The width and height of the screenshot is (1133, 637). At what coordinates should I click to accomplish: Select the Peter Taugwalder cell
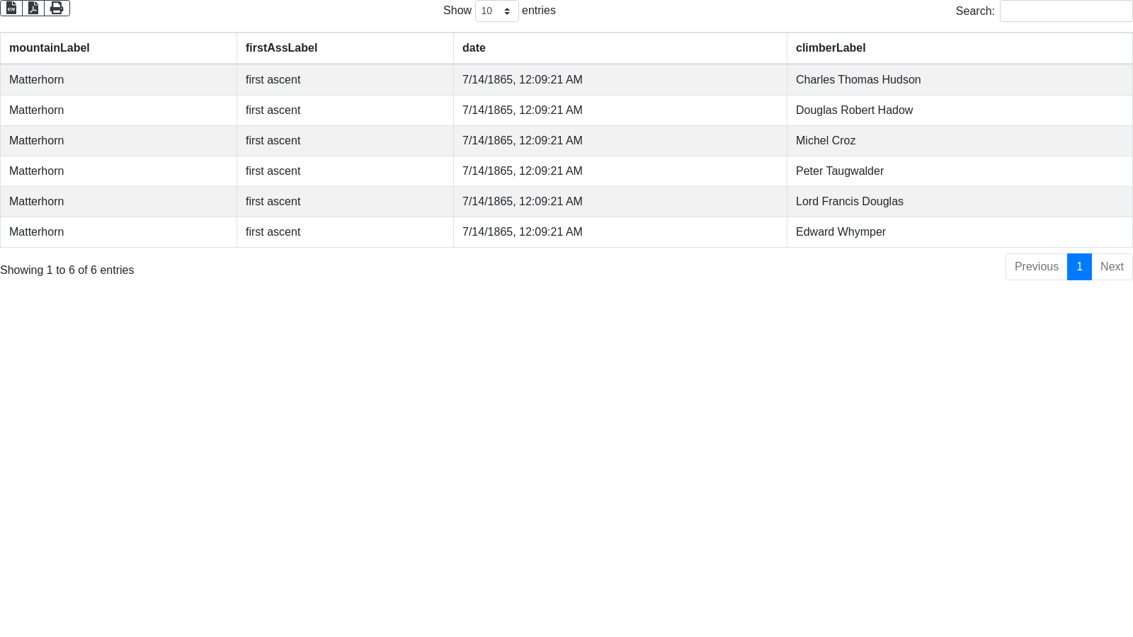tap(840, 171)
